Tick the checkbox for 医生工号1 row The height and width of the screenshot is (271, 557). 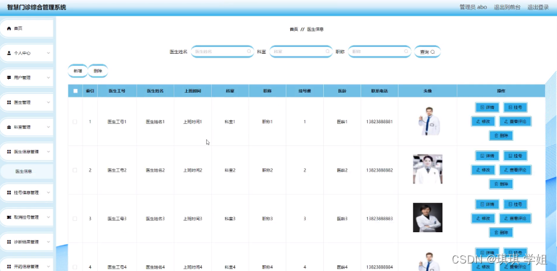(x=75, y=121)
